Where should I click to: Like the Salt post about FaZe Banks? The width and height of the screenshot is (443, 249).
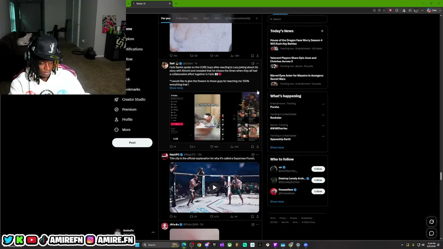pos(212,147)
